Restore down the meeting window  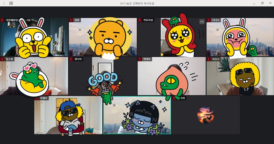262,3
